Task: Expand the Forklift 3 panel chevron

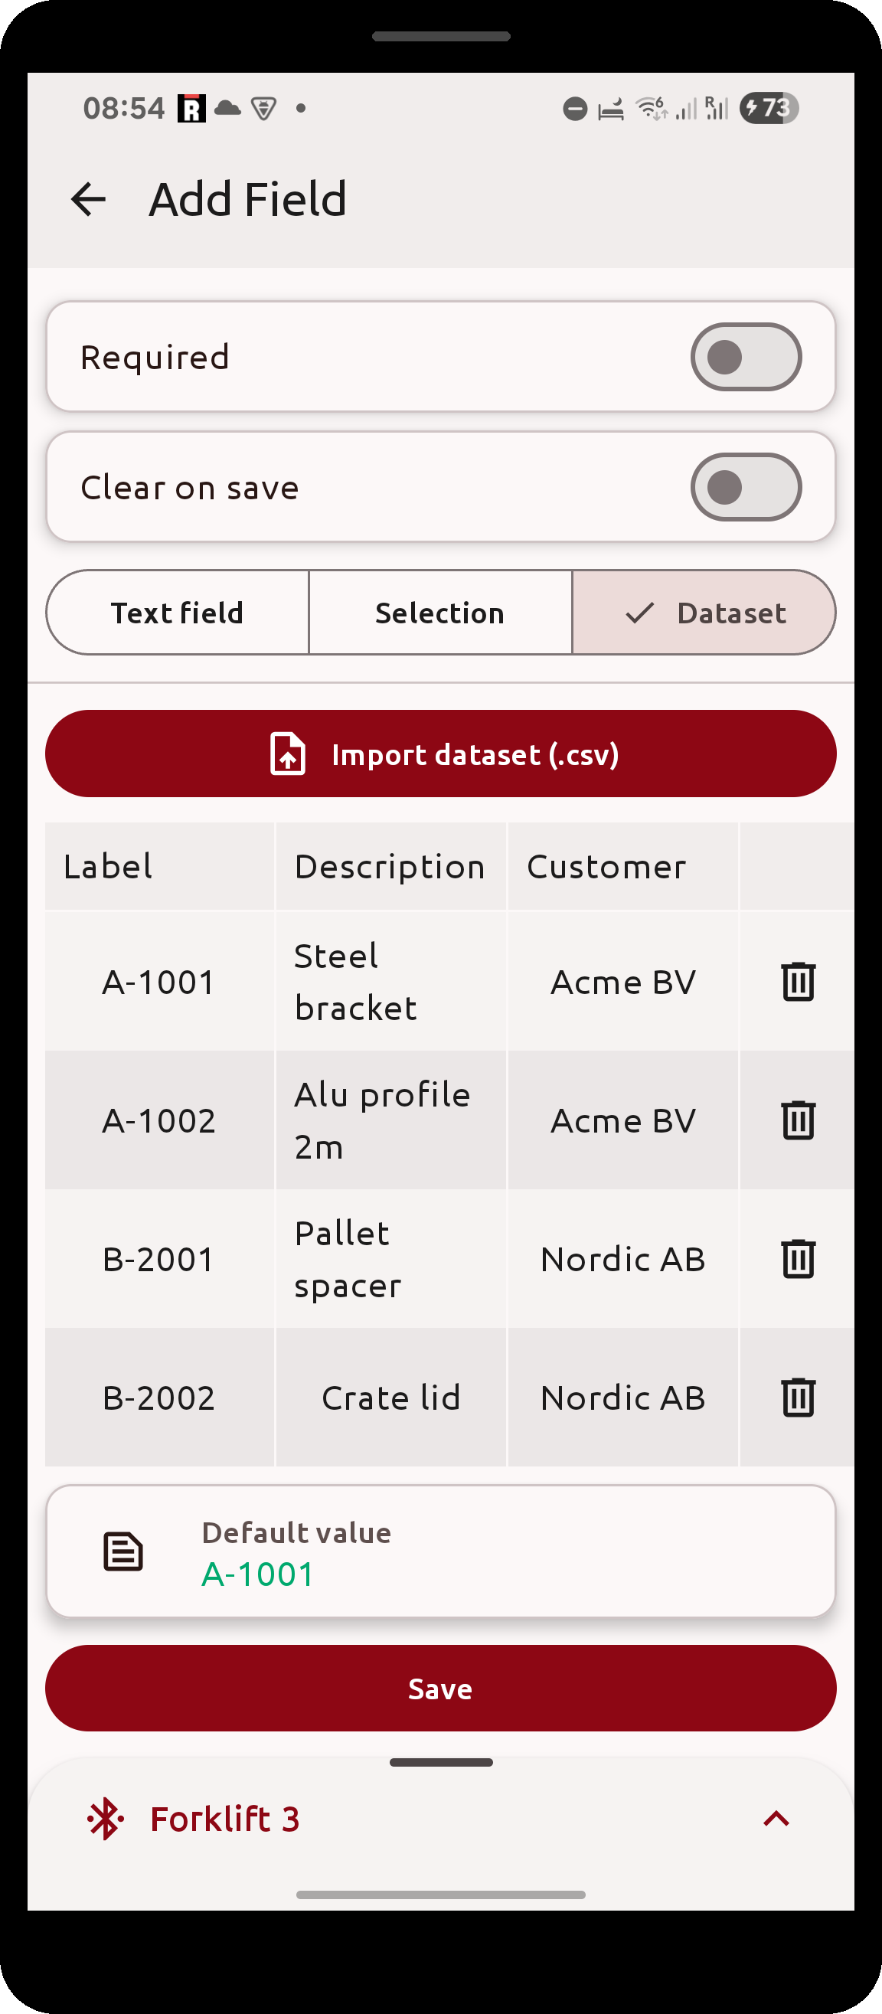Action: coord(776,1819)
